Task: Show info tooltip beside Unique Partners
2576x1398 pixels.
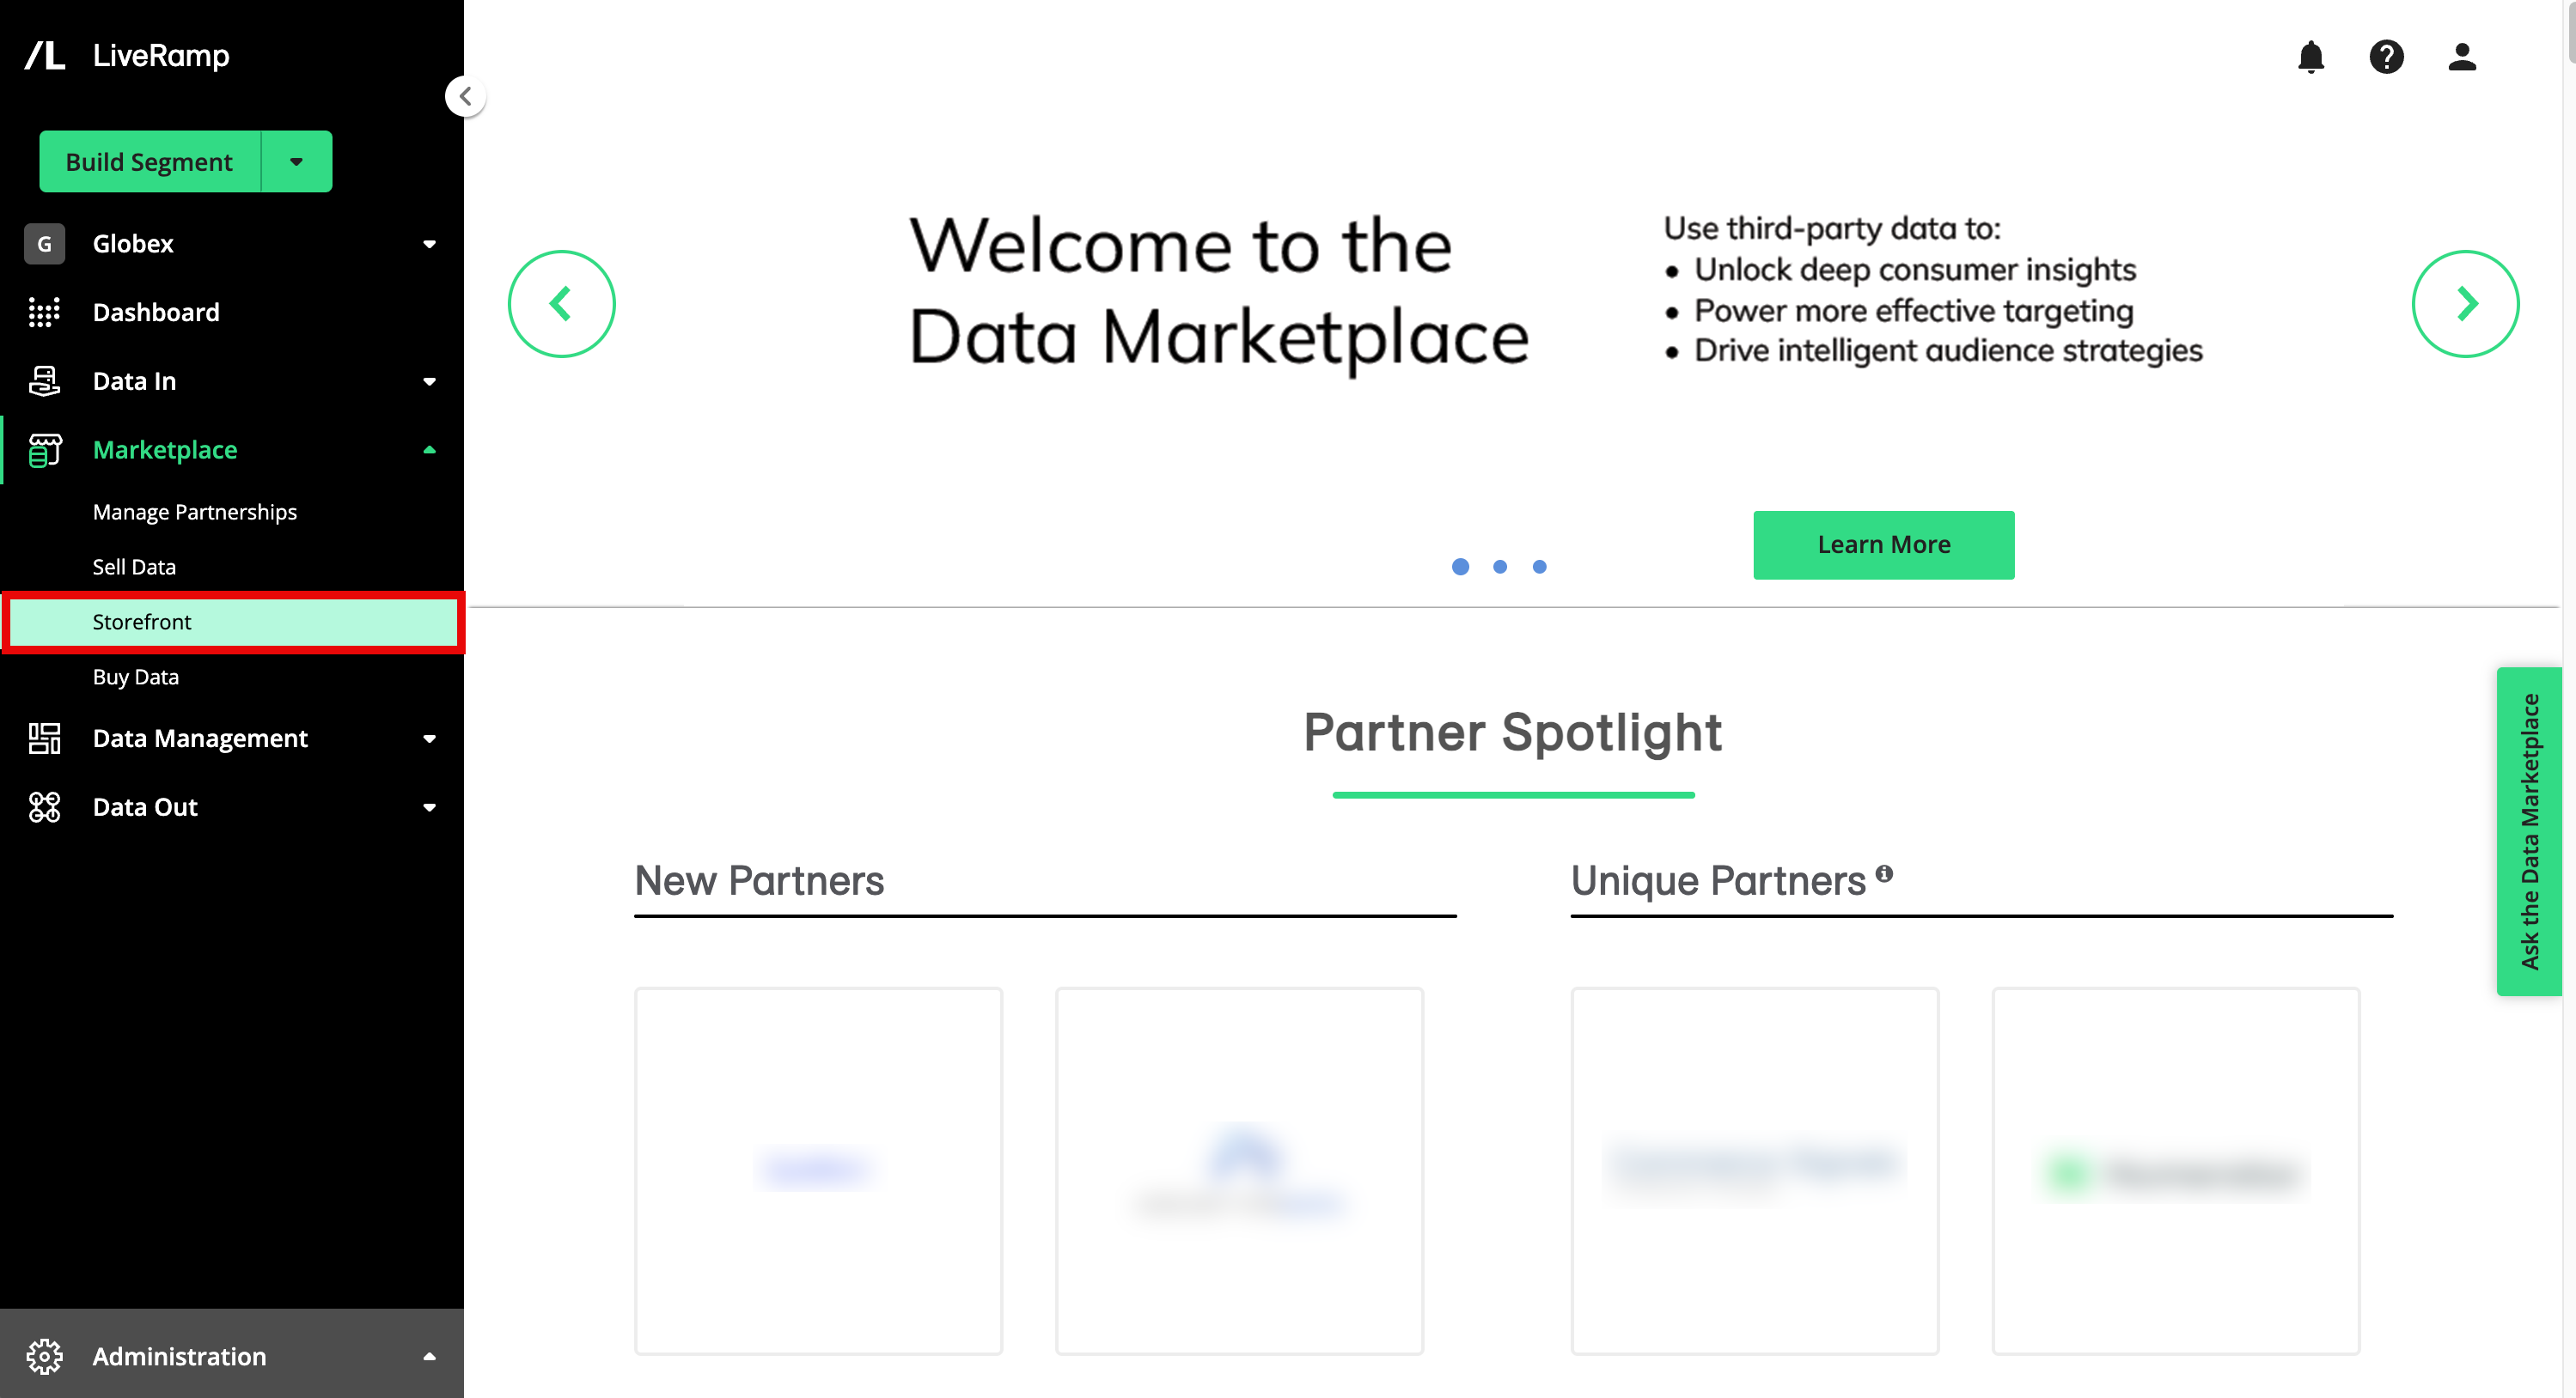Action: (x=1884, y=873)
